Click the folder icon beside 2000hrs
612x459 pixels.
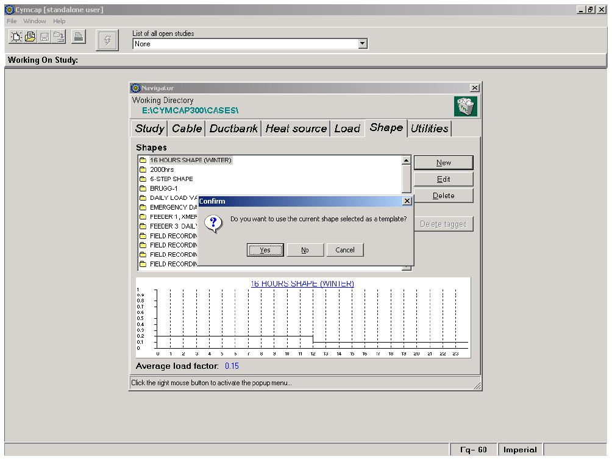143,169
